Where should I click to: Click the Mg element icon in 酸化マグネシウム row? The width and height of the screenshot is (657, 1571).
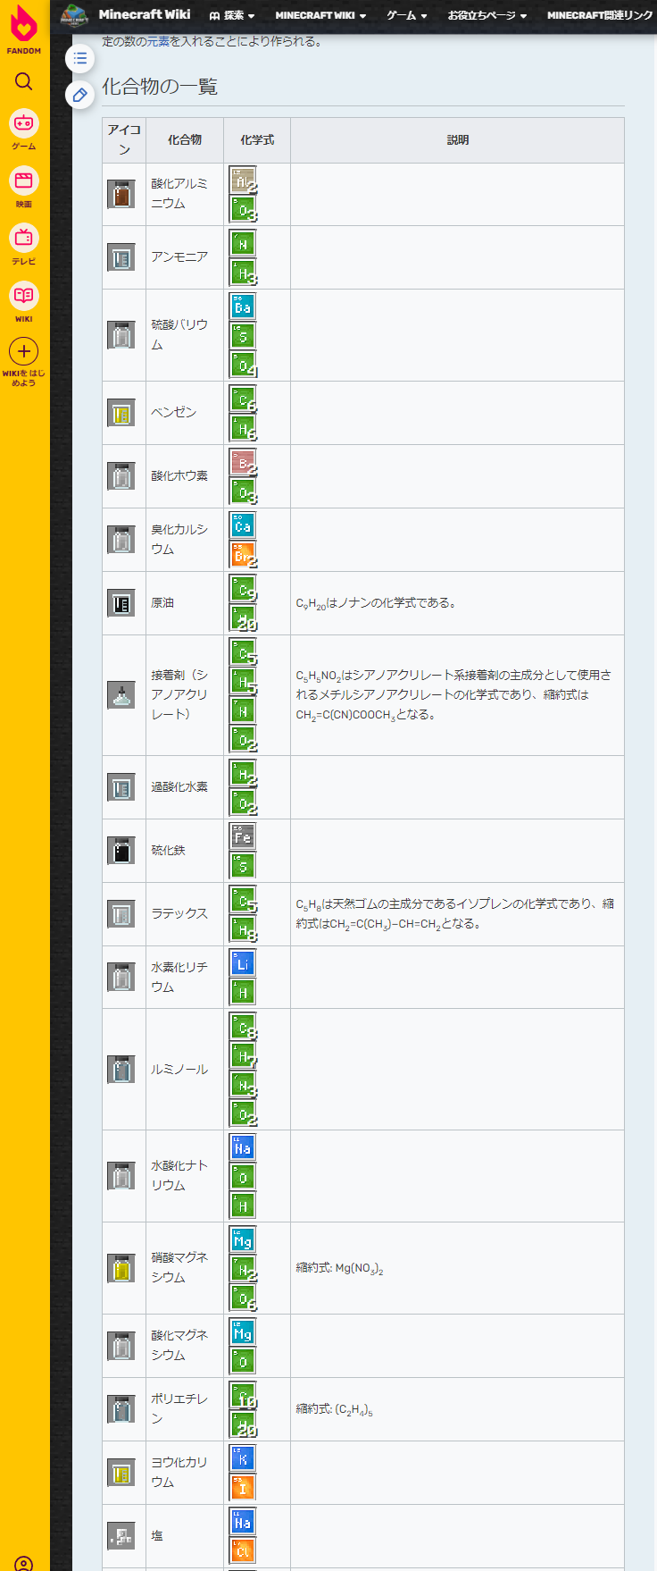pyautogui.click(x=243, y=1332)
